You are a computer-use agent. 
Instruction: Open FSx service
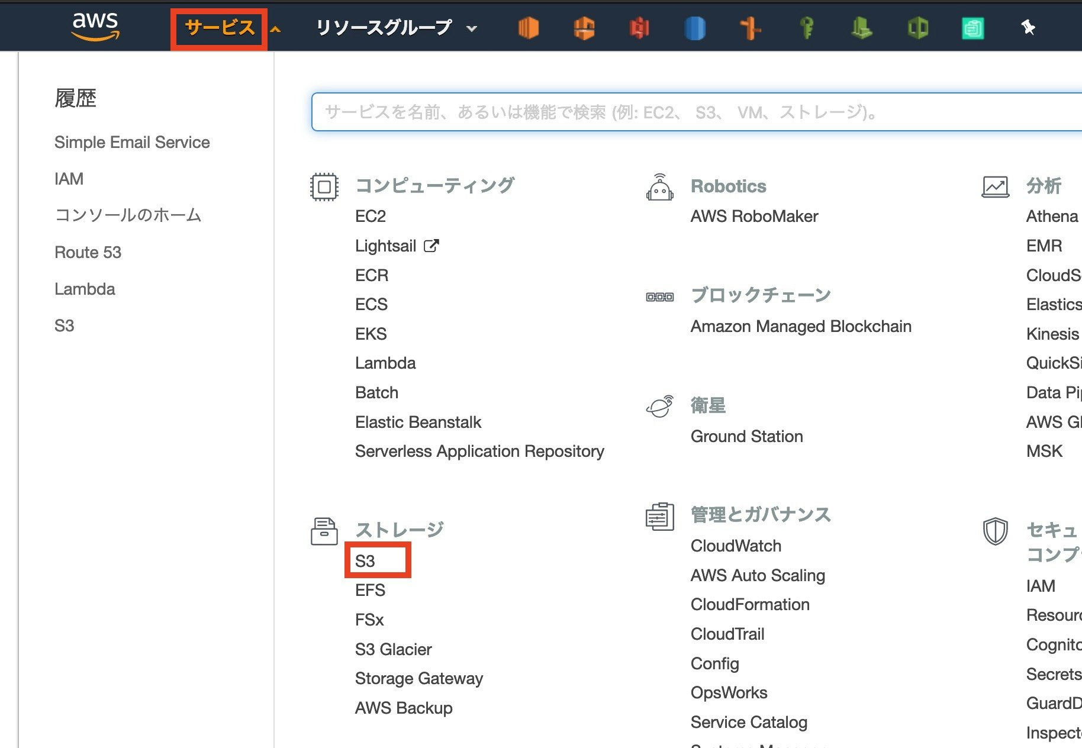click(369, 620)
